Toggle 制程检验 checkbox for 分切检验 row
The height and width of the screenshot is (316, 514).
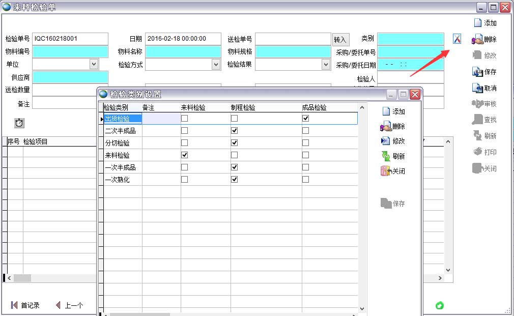234,142
